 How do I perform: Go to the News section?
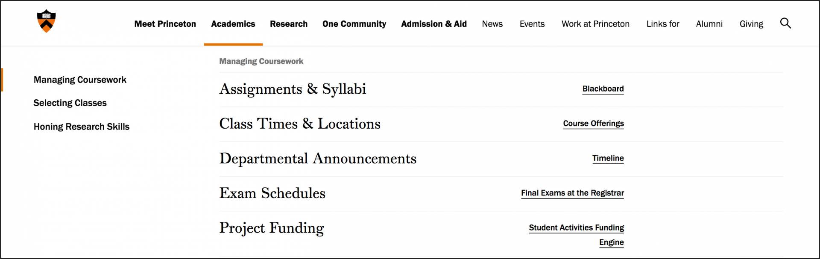[x=492, y=24]
